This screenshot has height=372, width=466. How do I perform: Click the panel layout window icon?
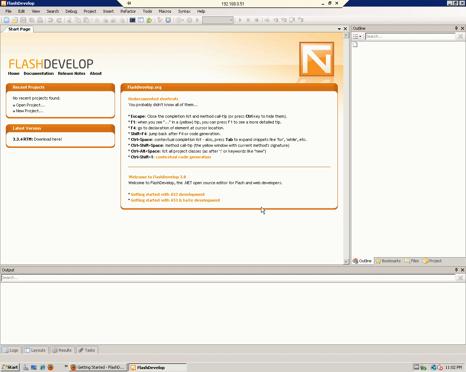pos(141,20)
